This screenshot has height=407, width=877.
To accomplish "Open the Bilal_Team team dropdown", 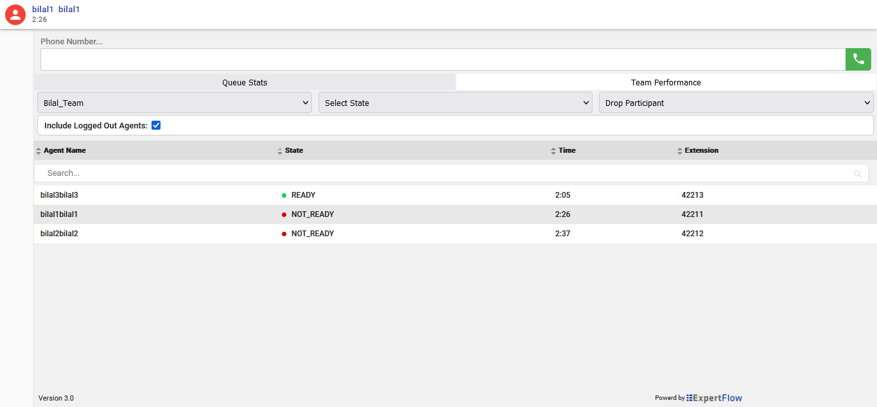I will pyautogui.click(x=175, y=103).
